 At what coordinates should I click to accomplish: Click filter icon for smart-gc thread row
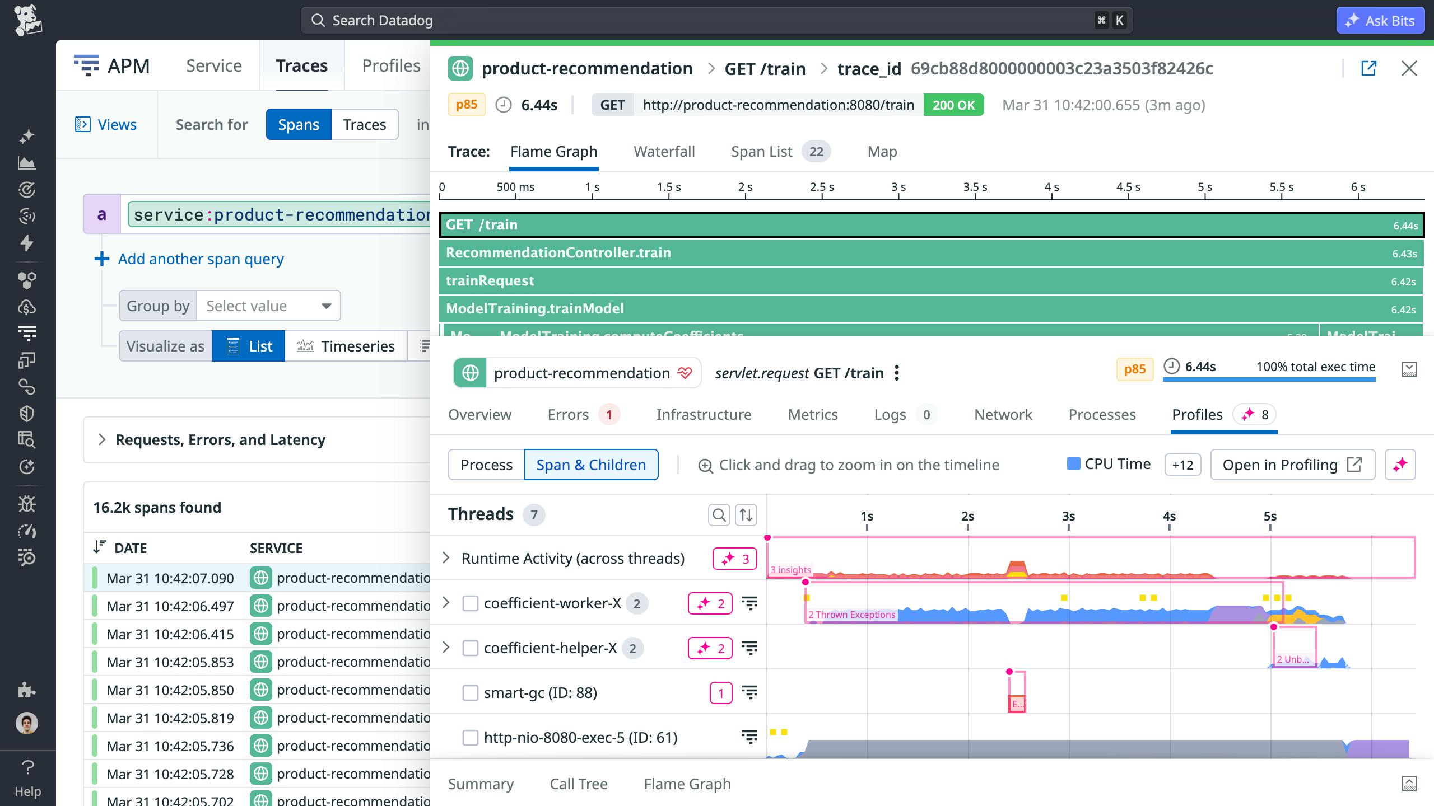pyautogui.click(x=749, y=693)
